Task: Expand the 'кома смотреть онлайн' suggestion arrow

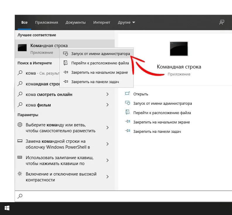Action: point(107,94)
